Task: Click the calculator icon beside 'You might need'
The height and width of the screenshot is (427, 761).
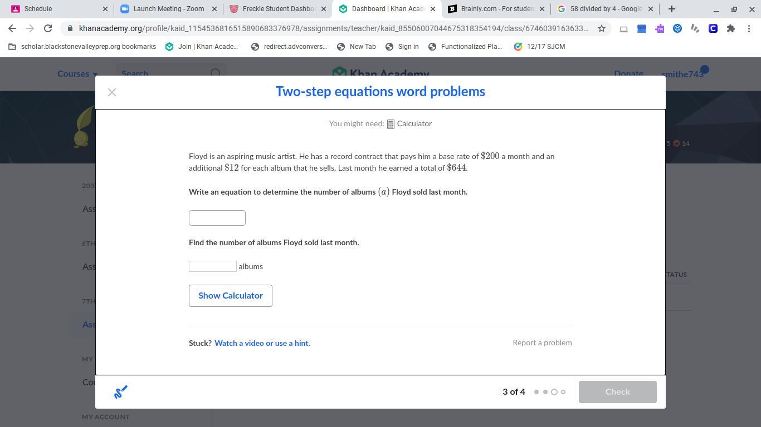Action: coord(391,124)
